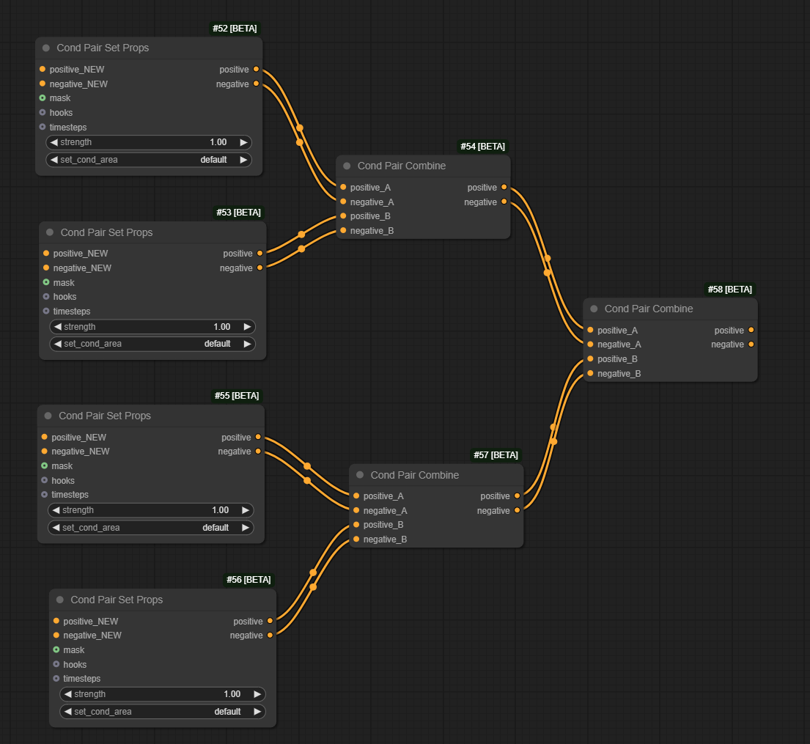Click the mask input socket on node #55
The width and height of the screenshot is (810, 744).
click(45, 465)
